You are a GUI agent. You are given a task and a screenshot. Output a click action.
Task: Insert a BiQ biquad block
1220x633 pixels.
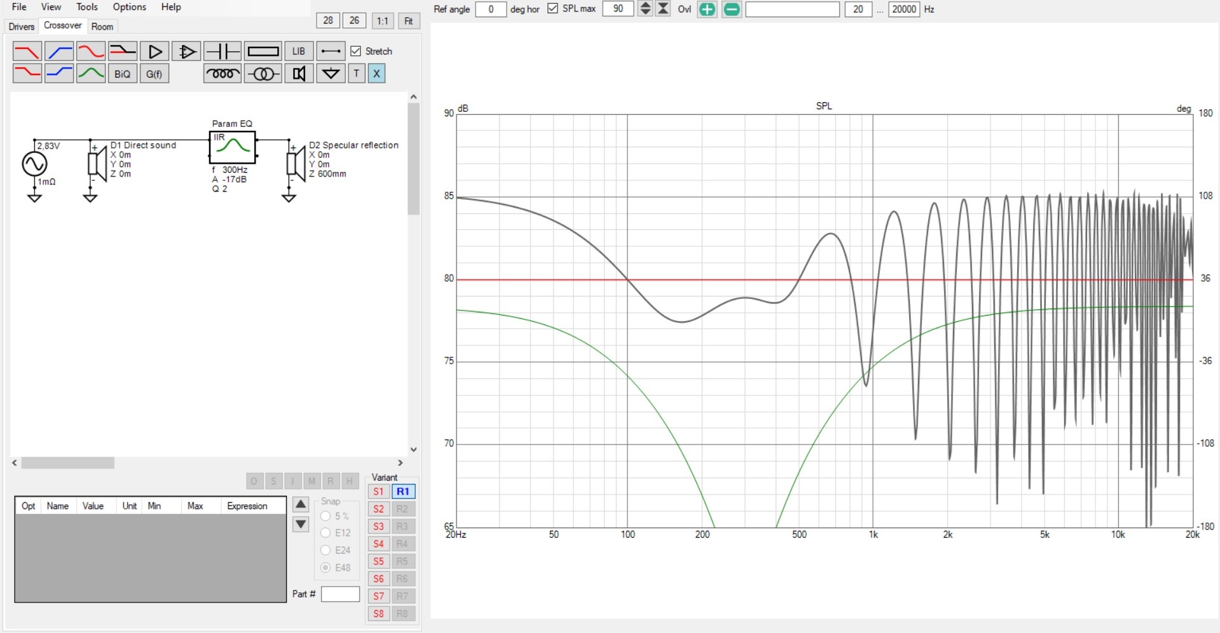(x=123, y=74)
